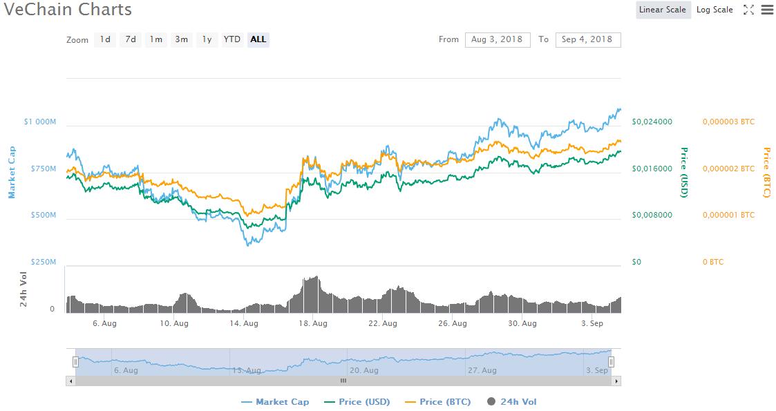Click the $1 000M market cap axis label
This screenshot has width=776, height=411.
[40, 122]
